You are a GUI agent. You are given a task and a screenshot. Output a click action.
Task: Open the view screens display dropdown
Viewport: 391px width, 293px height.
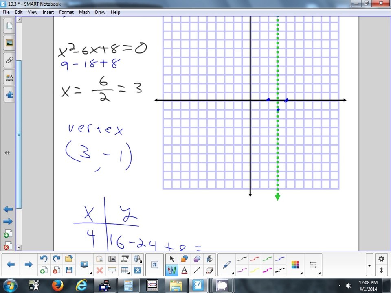(85, 265)
